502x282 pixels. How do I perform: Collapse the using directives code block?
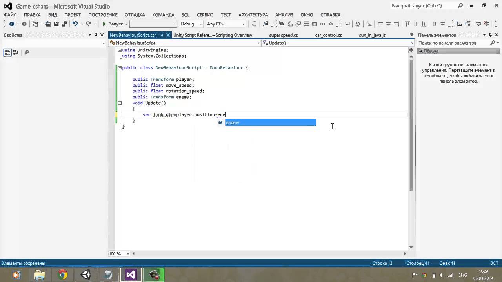[x=120, y=50]
